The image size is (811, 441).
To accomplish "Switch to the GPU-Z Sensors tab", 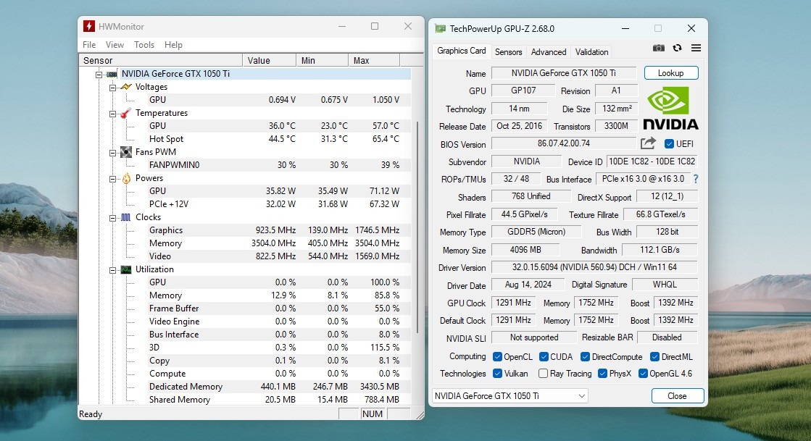I will tap(509, 51).
